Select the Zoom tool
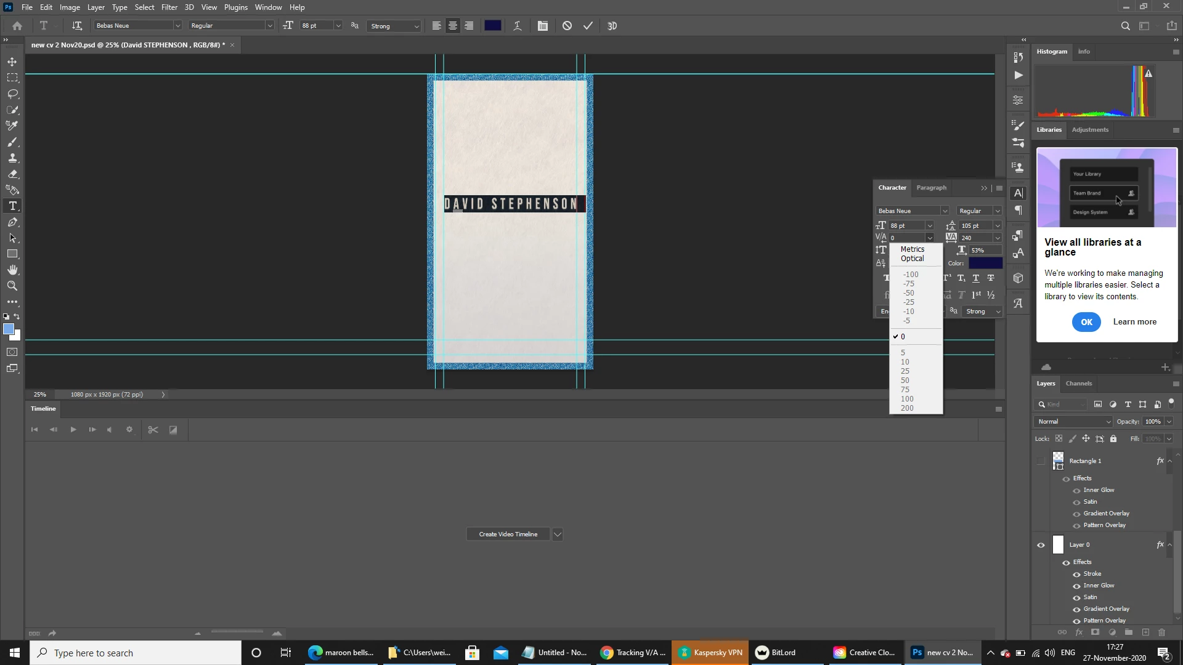This screenshot has height=665, width=1183. tap(12, 286)
